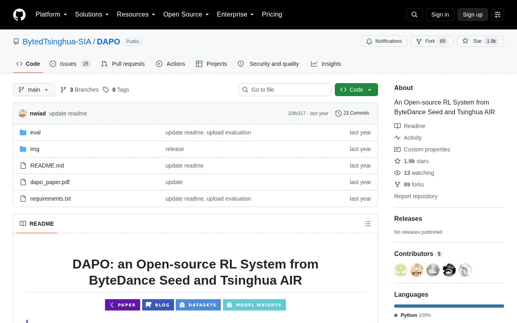View the 23 Commits history
Viewport: 517px width, 323px height.
coord(352,113)
